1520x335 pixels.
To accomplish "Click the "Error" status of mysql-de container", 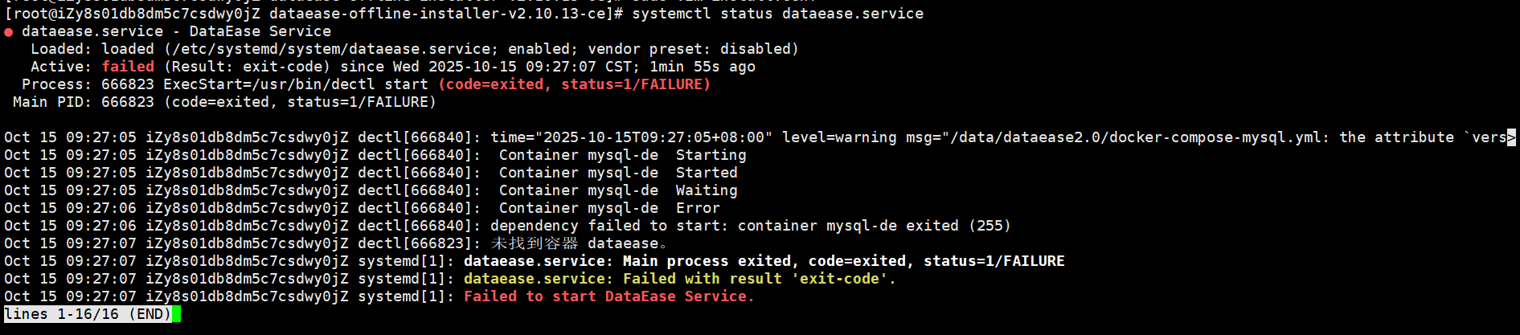I will [x=698, y=208].
